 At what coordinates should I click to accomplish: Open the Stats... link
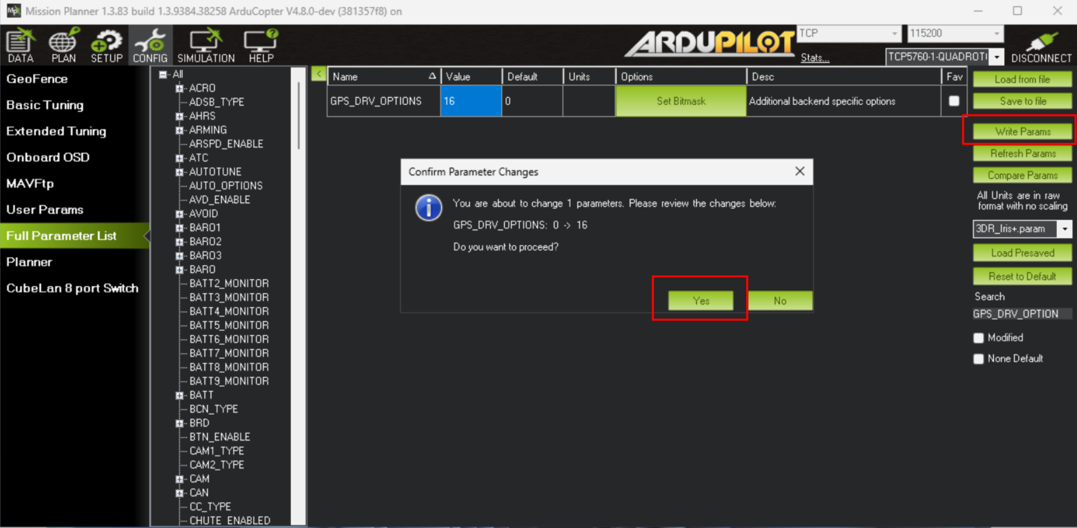pos(815,57)
